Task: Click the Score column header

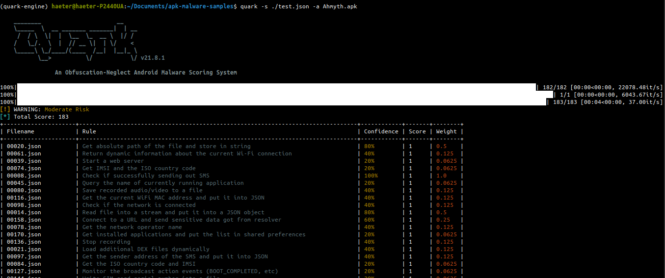Action: click(417, 131)
